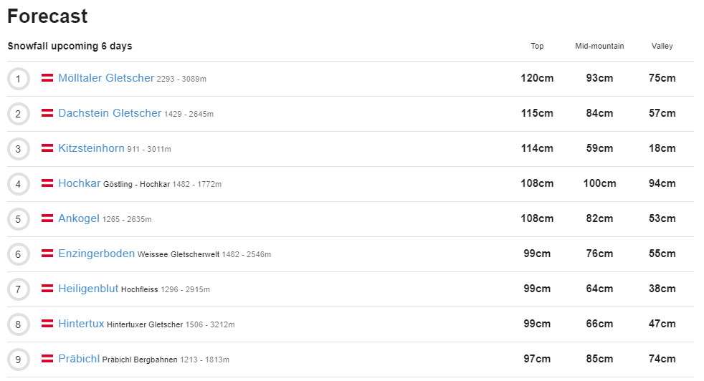
Task: Click the Austrian flag beside Hintertux
Action: 47,324
